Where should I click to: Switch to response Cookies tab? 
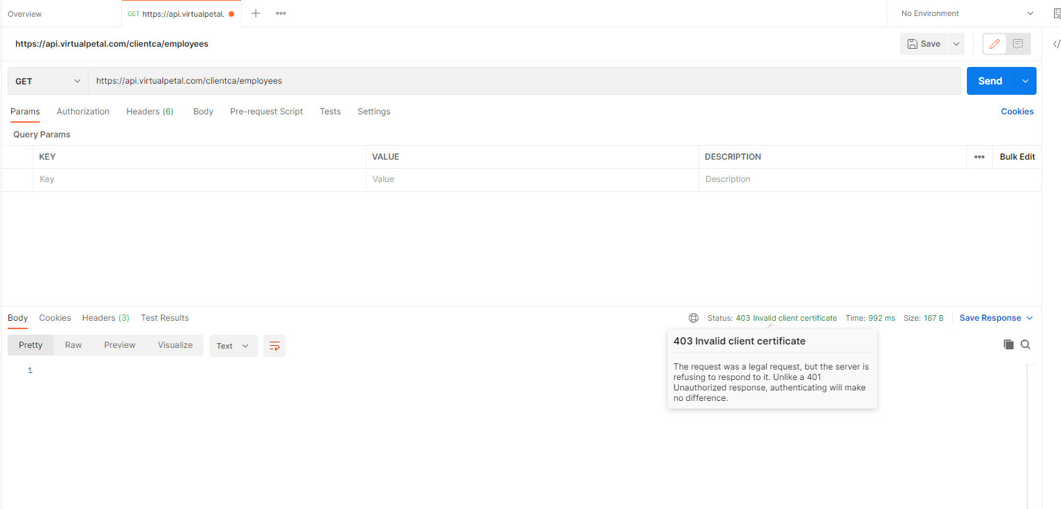click(x=55, y=318)
